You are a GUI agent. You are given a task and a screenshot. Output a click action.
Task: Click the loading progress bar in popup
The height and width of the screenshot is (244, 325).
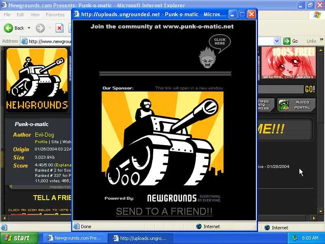click(x=165, y=74)
